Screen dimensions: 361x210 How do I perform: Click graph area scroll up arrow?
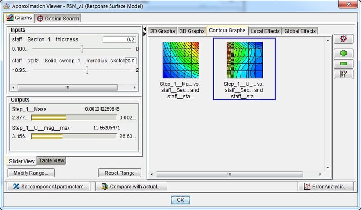[x=328, y=41]
